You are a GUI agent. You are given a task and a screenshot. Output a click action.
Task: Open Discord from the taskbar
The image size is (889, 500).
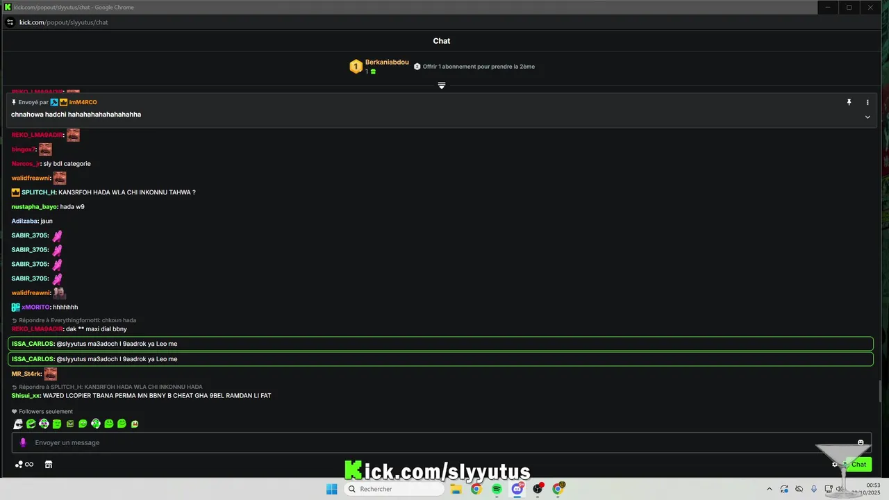[x=517, y=489]
